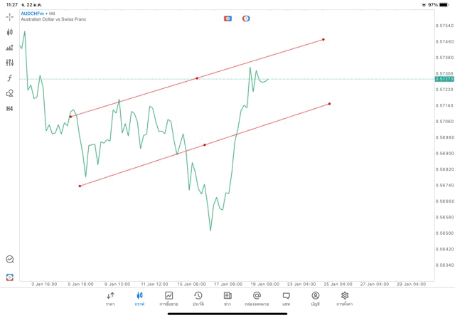
Task: Open the function indicators icon
Action: tap(10, 78)
